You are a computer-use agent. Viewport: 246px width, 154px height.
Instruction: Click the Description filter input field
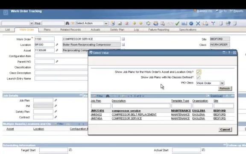141,106
